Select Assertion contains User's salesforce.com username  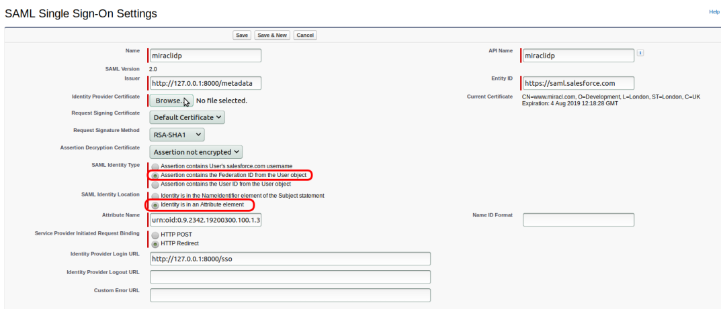click(155, 166)
